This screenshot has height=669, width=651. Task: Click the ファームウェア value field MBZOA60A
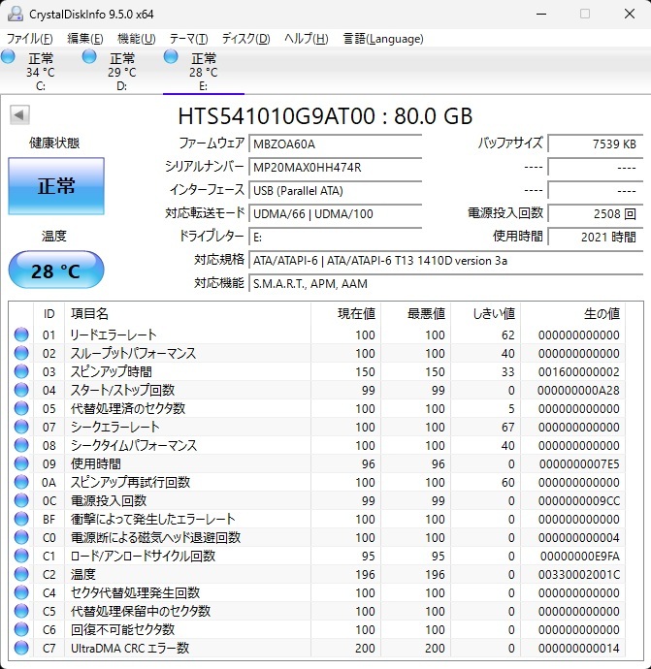335,143
